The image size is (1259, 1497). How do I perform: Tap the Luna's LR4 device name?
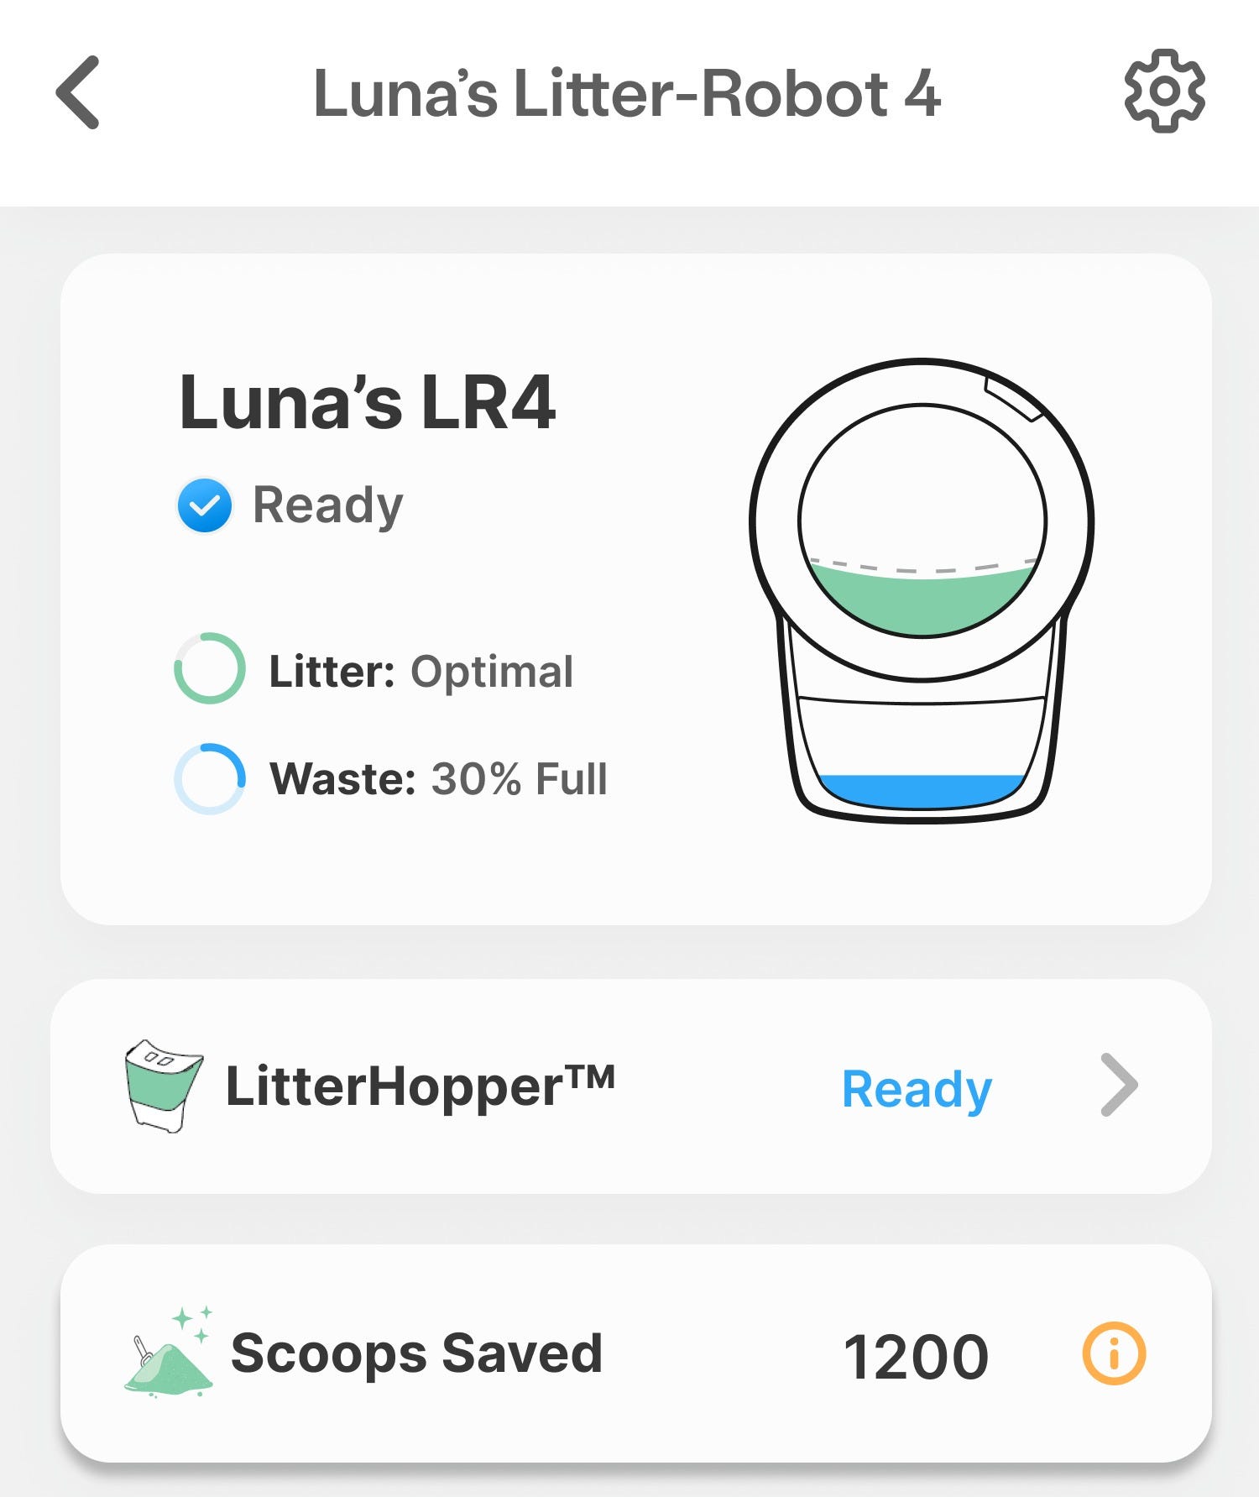tap(368, 403)
